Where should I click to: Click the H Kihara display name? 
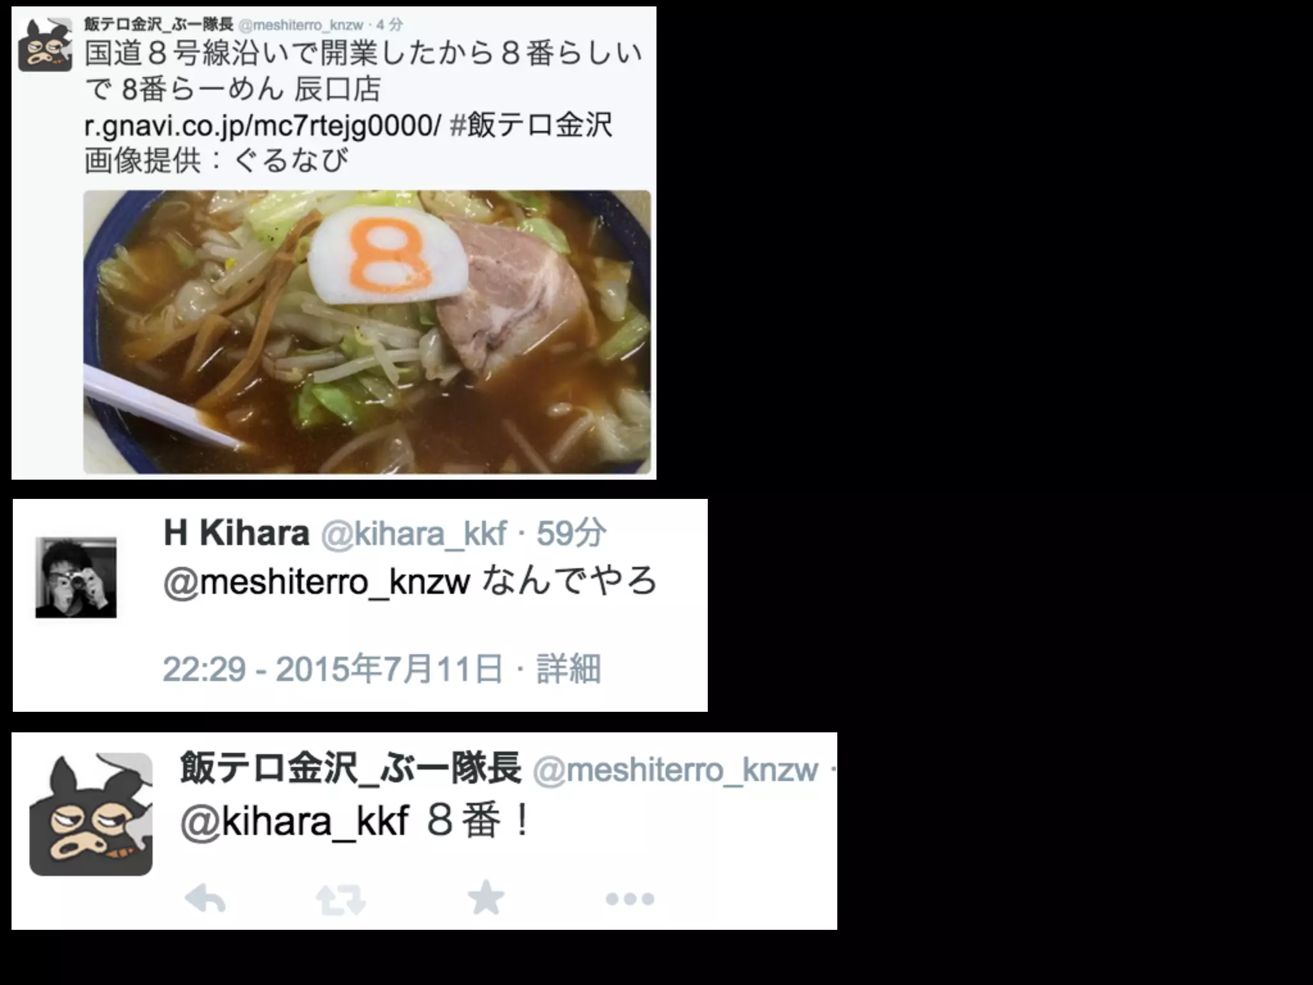[x=236, y=533]
